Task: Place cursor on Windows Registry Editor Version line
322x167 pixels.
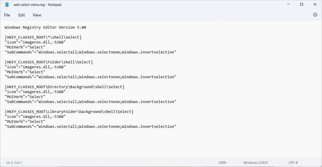Action: pos(45,28)
